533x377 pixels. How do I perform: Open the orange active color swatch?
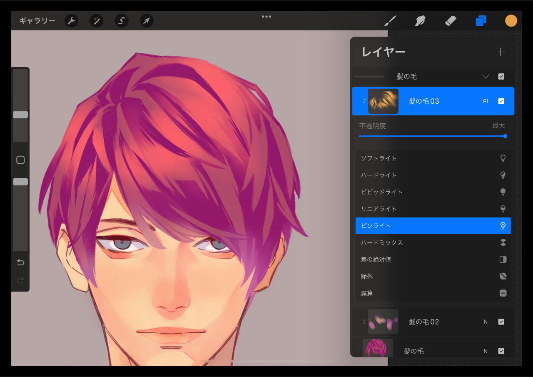511,21
